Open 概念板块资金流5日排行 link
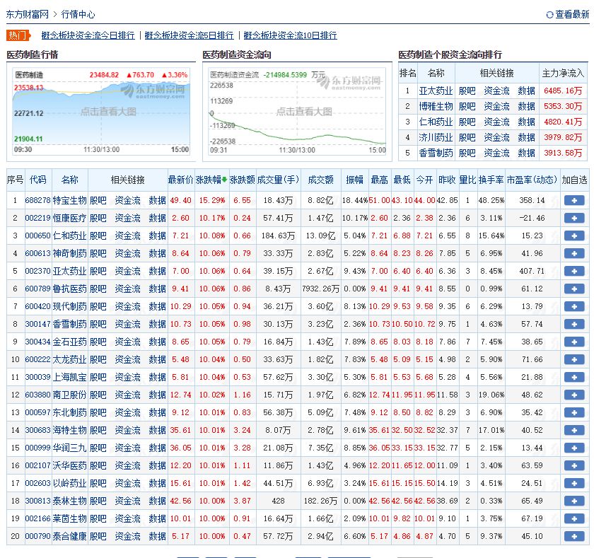Screen dimensions: 594x558 tap(189, 35)
